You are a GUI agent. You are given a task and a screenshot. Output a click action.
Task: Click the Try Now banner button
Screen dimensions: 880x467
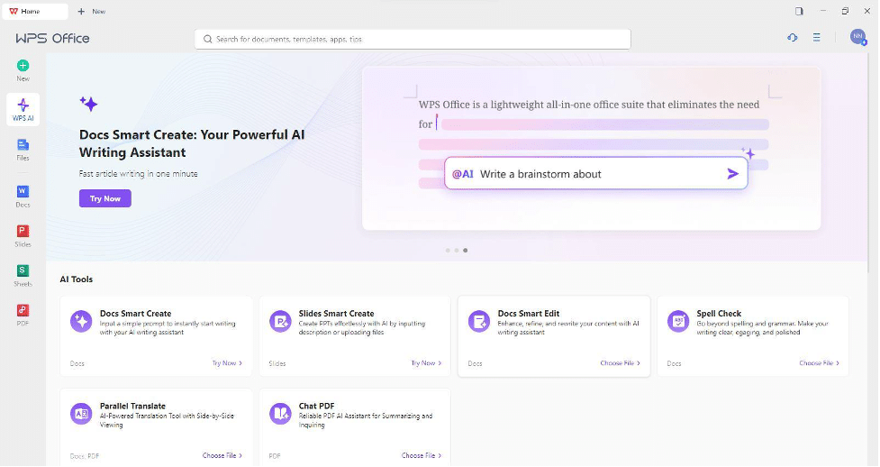(105, 198)
